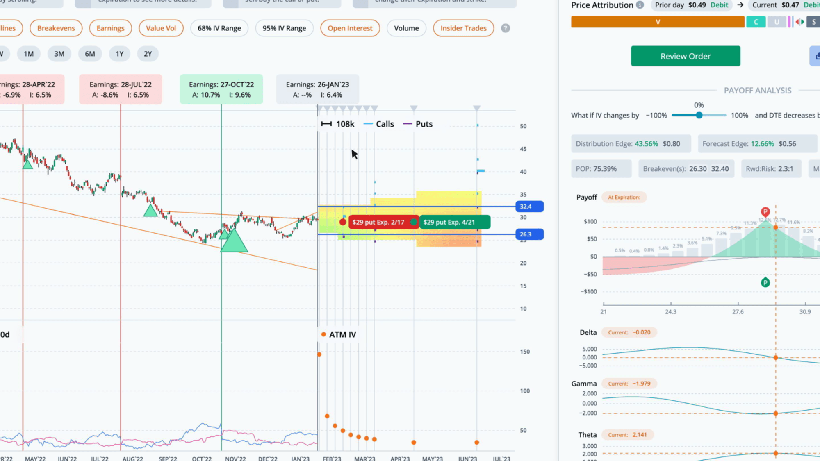
Task: Click the green P marker on payoff chart
Action: pos(765,282)
